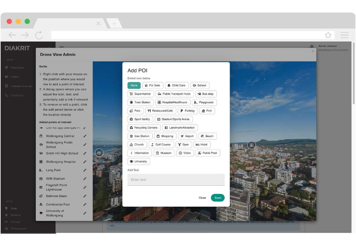
Task: Select the Park icon chip
Action: [x=136, y=111]
